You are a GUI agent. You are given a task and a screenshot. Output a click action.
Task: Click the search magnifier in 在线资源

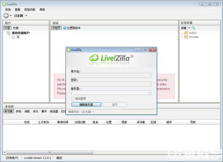[193, 28]
